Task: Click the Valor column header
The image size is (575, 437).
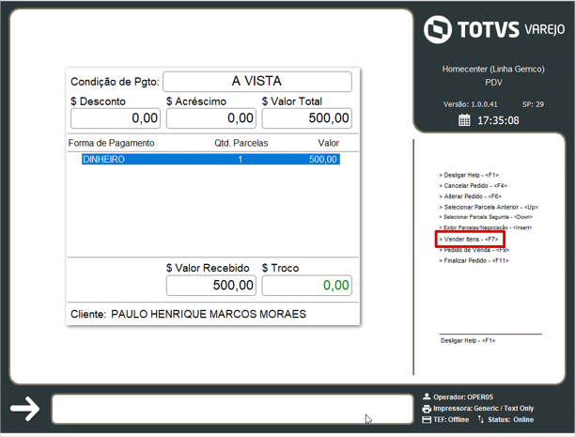Action: point(328,143)
